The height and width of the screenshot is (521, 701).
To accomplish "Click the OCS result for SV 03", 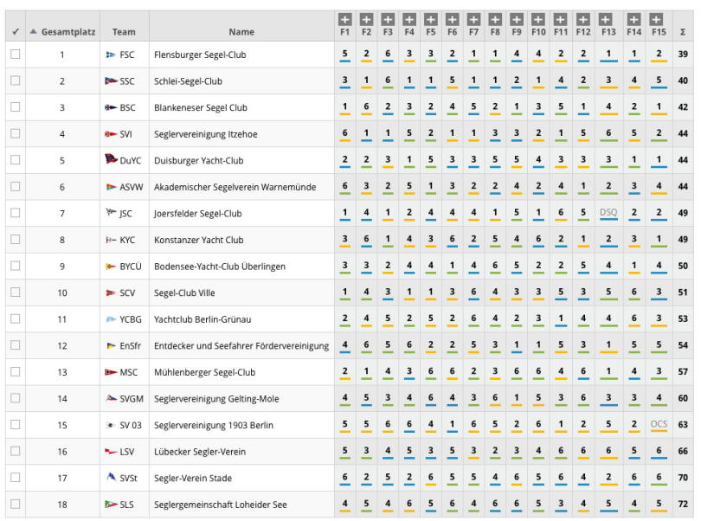I will tap(659, 423).
